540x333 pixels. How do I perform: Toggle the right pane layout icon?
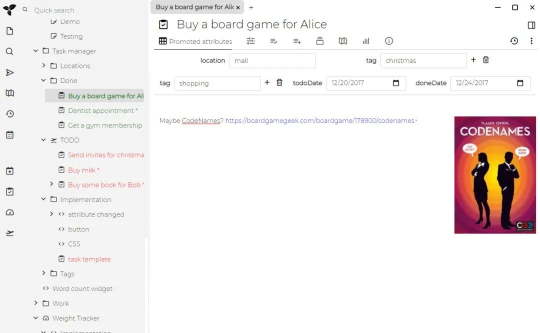coord(531,25)
